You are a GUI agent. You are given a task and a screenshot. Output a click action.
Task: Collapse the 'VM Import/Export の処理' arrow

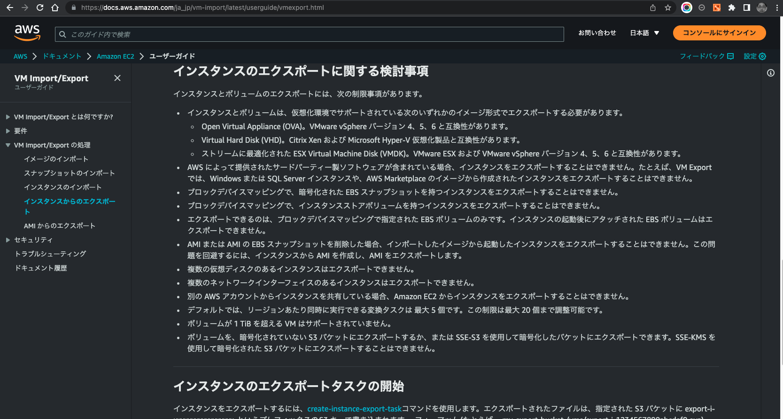point(8,145)
